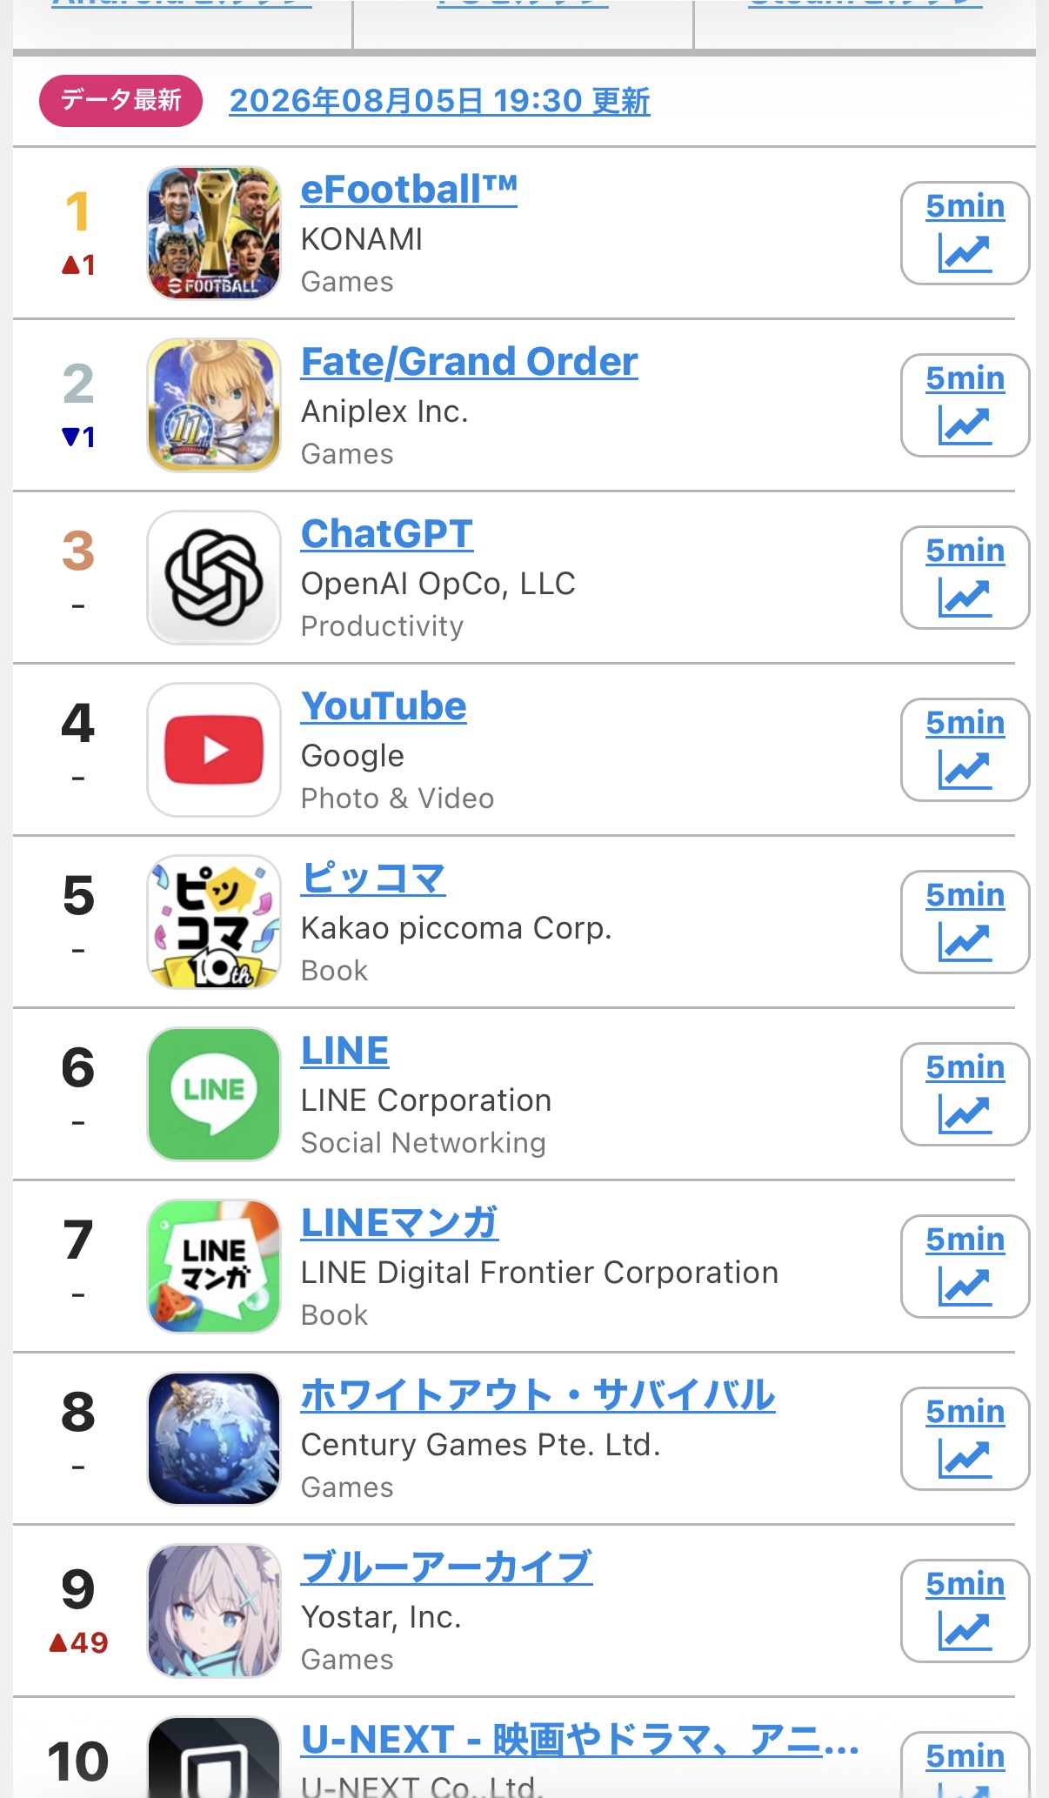Screen dimensions: 1049x1798
Task: Open the ピッコマ app icon
Action: tap(214, 922)
